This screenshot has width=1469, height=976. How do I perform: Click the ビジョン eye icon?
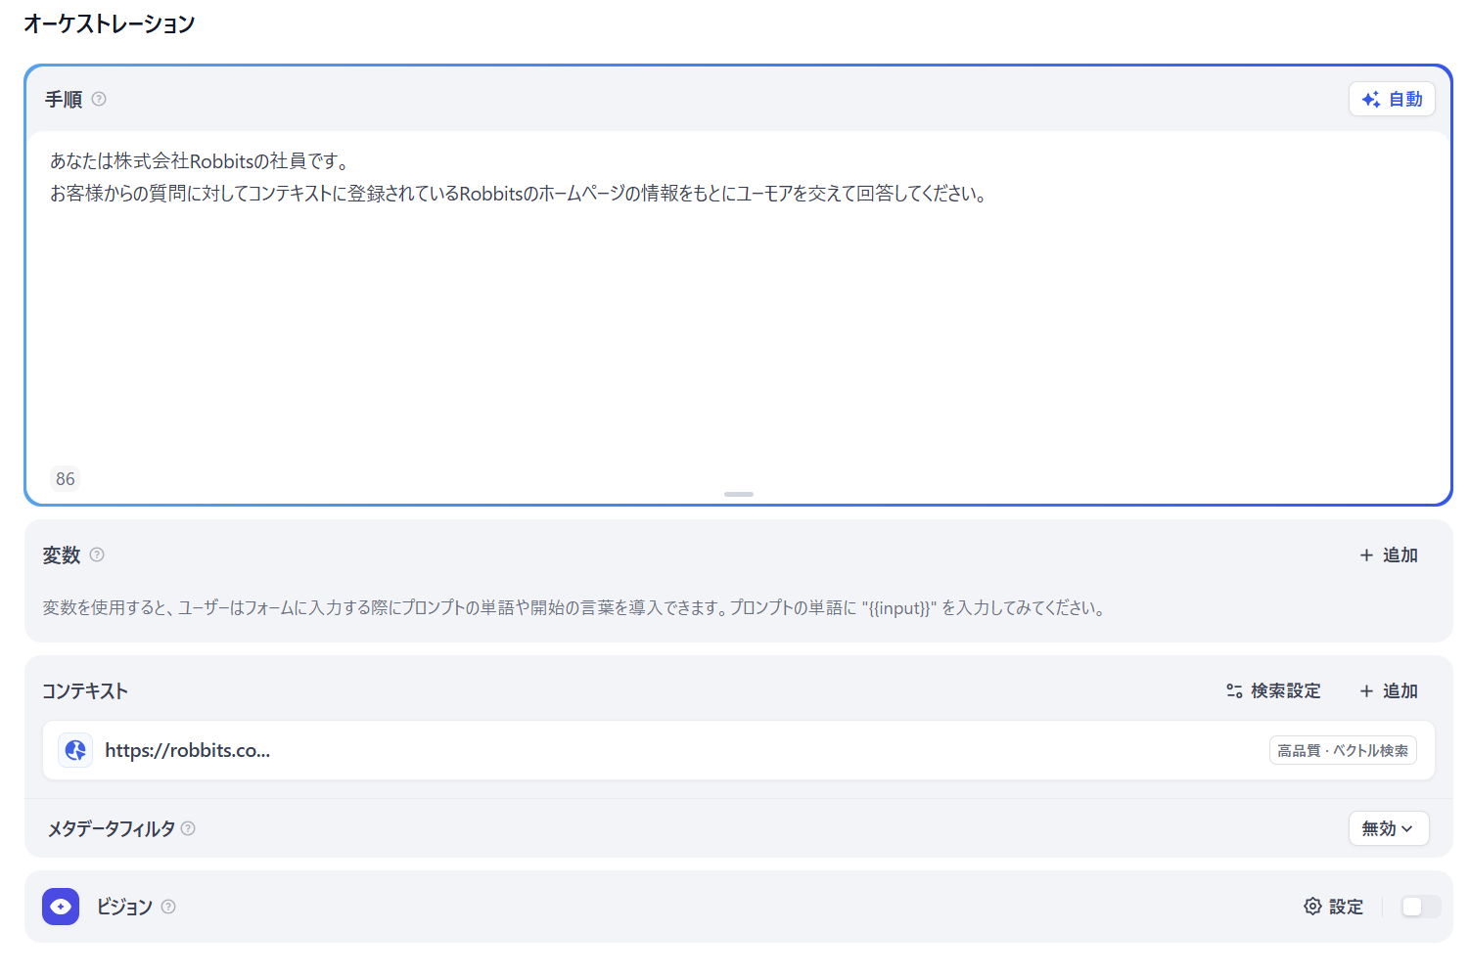point(61,907)
